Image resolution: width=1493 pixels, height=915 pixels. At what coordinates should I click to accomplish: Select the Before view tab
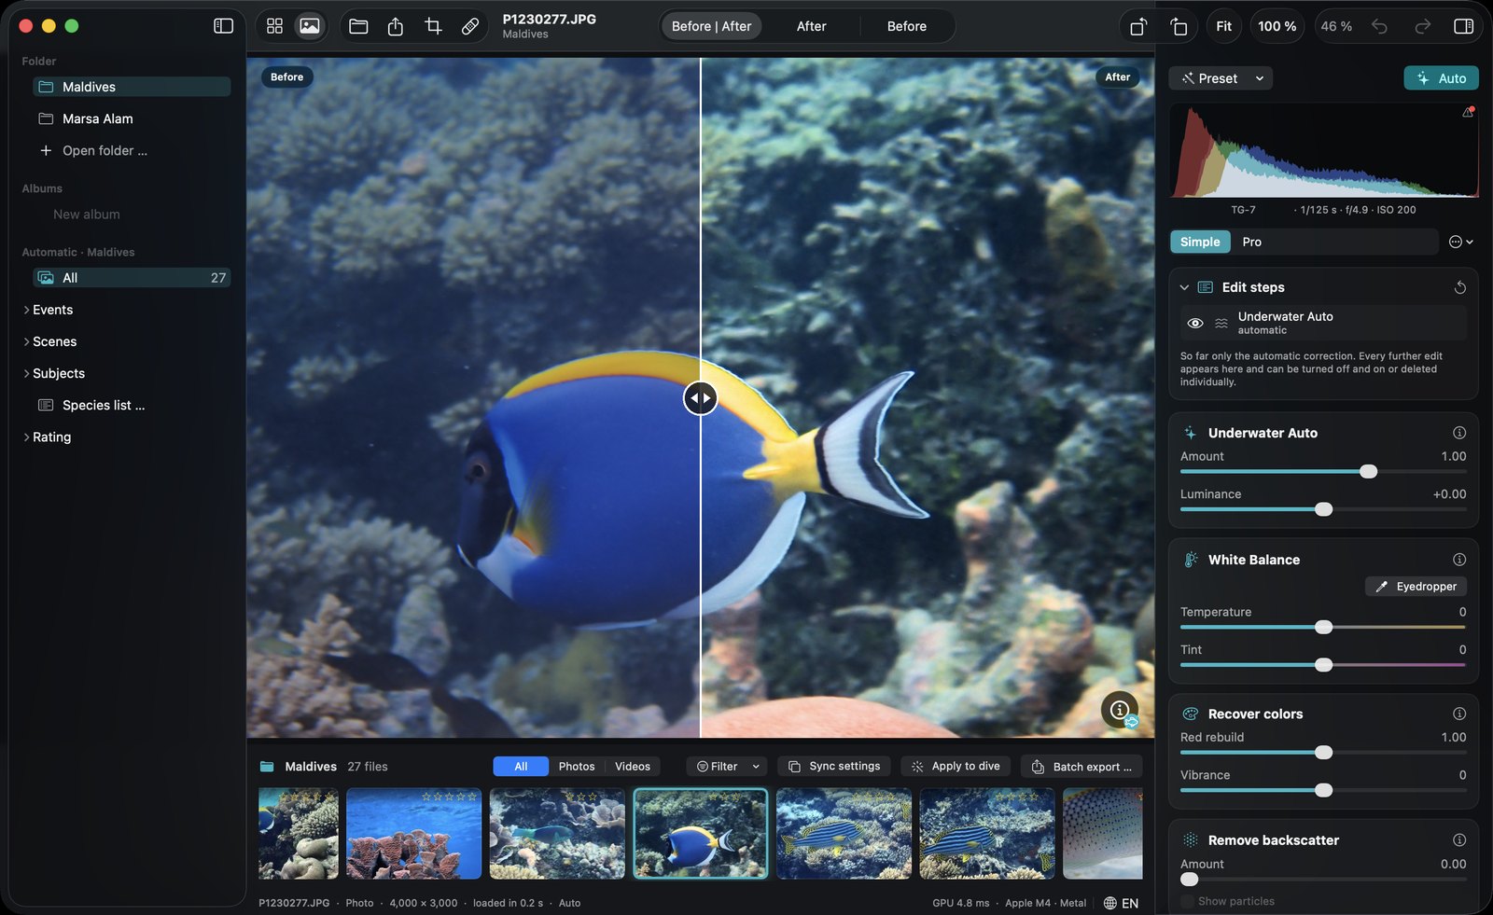pyautogui.click(x=907, y=26)
